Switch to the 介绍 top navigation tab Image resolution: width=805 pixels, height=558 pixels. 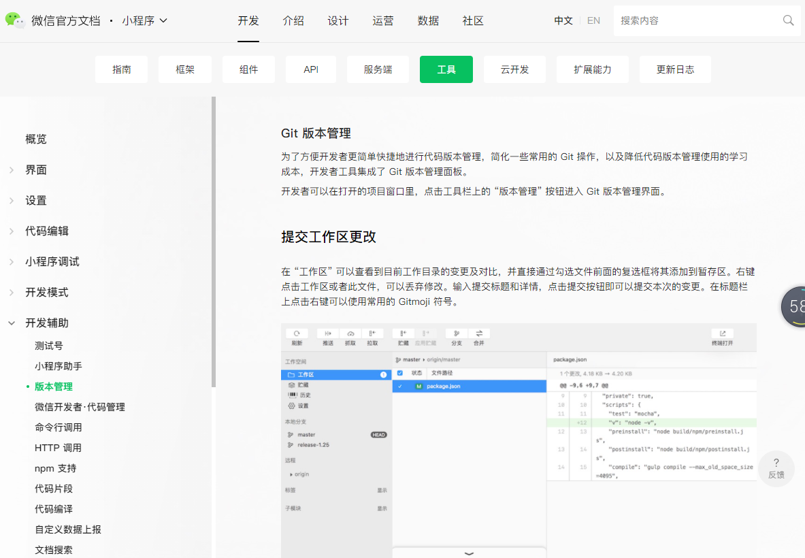click(293, 20)
